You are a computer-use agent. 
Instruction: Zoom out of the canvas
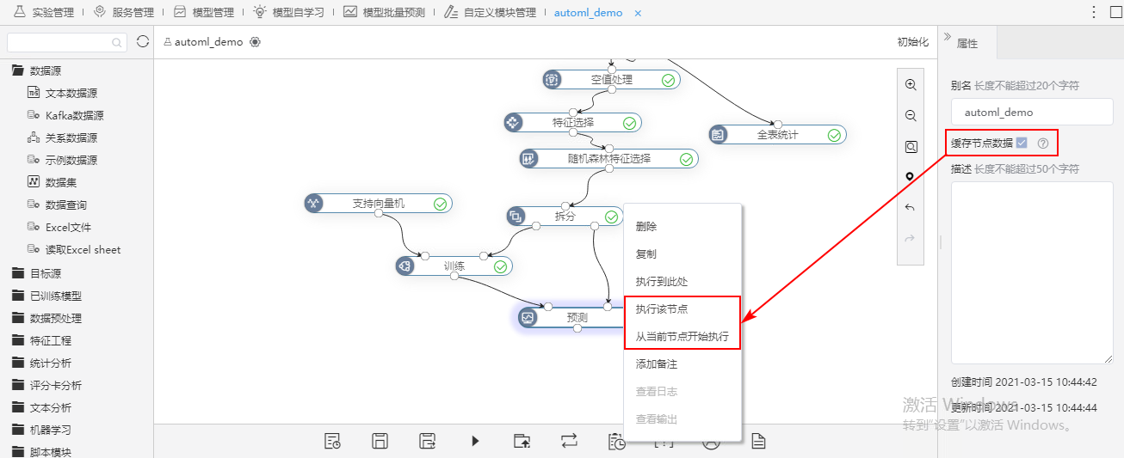(x=911, y=115)
